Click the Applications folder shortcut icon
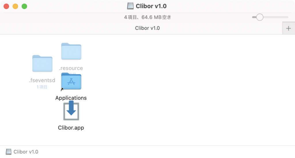 pos(71,82)
